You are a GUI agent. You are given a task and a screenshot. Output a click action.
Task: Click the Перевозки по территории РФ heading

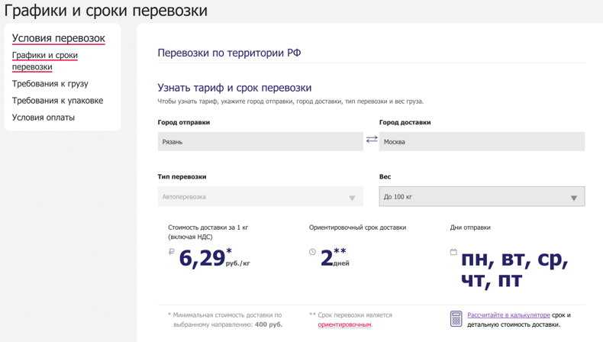click(x=229, y=53)
